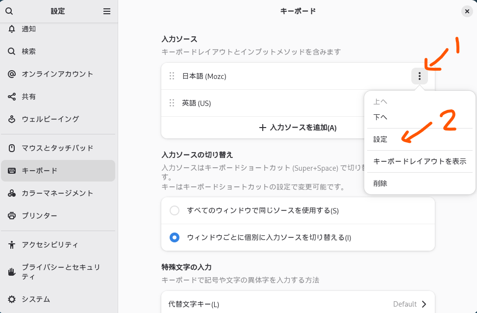Choose 削除 to remove the input source
Viewport: 477px width, 313px height.
[x=380, y=183]
